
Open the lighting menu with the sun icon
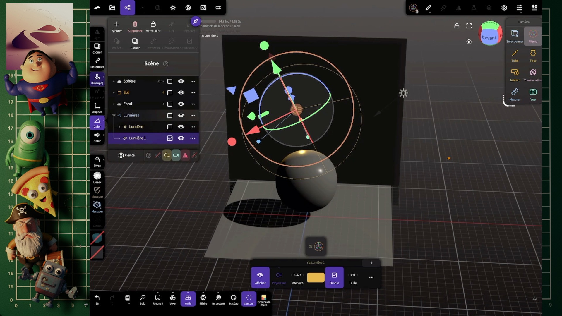[x=173, y=8]
